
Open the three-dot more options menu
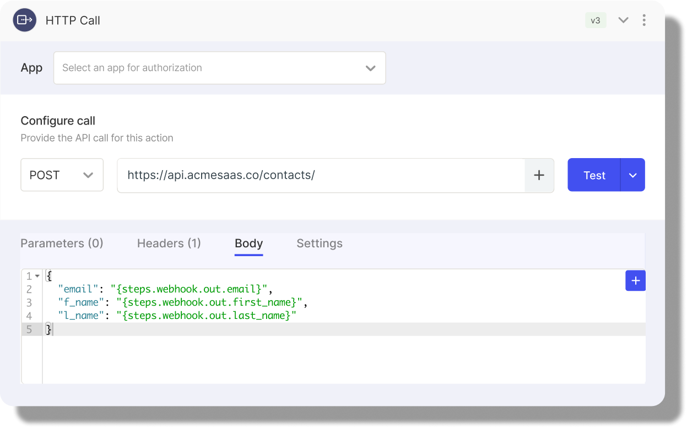(644, 20)
